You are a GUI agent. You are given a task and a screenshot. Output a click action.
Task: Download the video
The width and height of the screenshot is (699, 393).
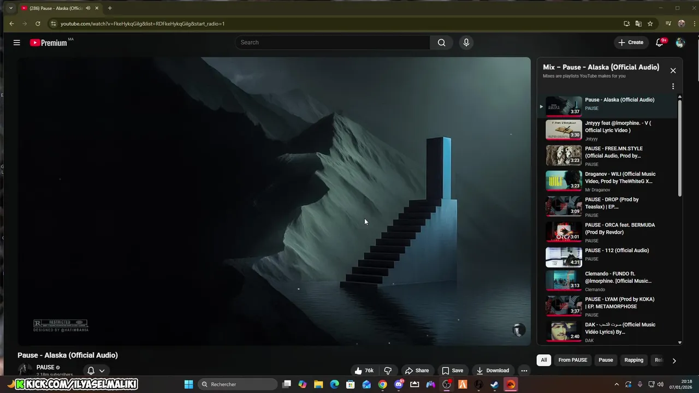[x=493, y=371]
